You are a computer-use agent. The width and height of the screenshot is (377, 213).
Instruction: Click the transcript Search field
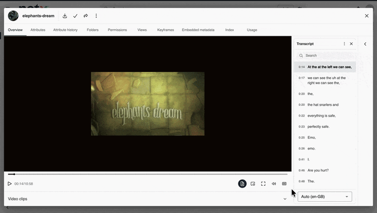coord(326,55)
